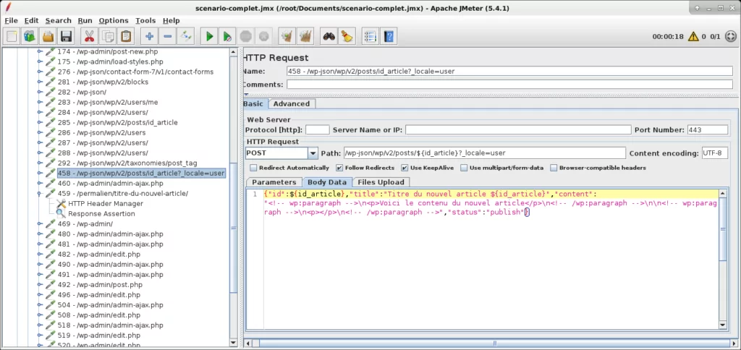Click the Search binoculars icon
Screen dimensions: 741x350
tap(329, 36)
